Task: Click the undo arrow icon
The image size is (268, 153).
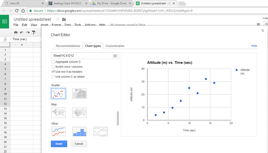Action: 22,33
